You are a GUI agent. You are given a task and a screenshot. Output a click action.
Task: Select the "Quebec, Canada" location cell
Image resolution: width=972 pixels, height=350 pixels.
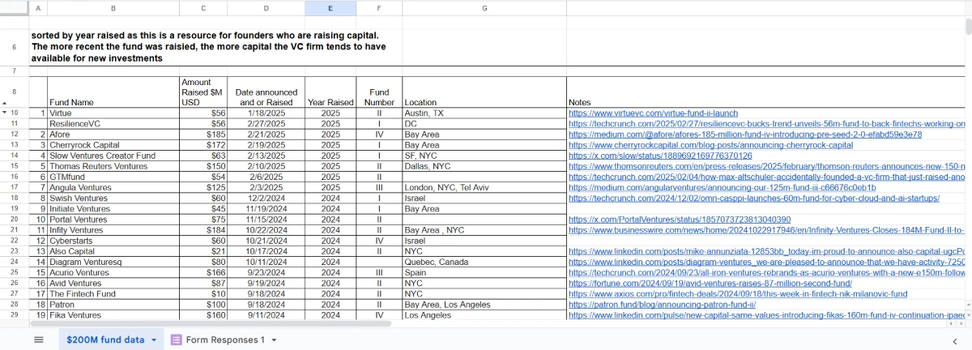coord(484,261)
